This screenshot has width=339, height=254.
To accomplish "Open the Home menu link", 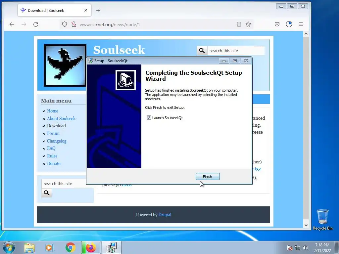I will (53, 111).
